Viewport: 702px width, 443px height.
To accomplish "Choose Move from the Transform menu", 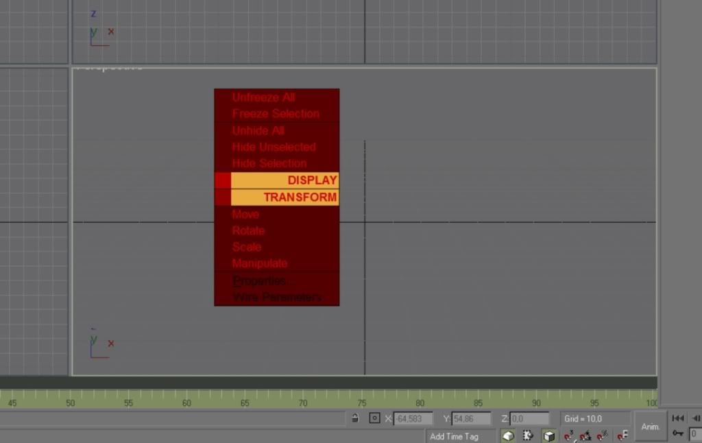I will [x=277, y=214].
